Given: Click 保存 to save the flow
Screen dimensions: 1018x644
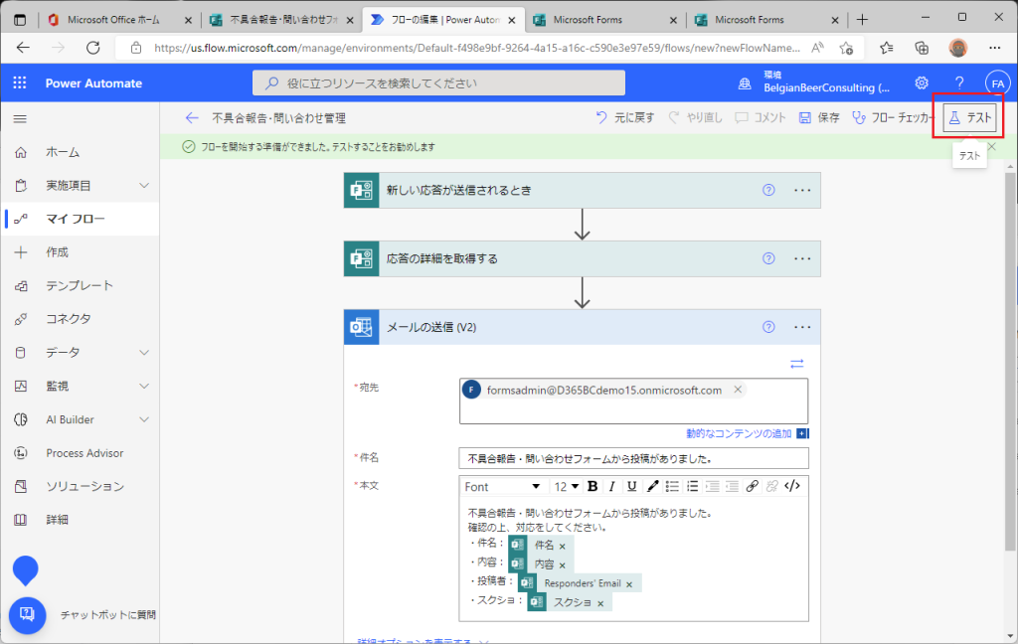Looking at the screenshot, I should [x=819, y=117].
